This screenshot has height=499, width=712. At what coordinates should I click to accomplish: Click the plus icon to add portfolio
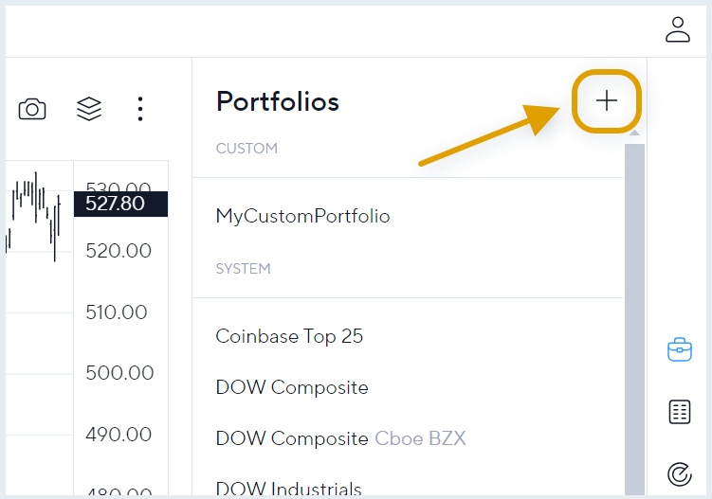pyautogui.click(x=607, y=100)
